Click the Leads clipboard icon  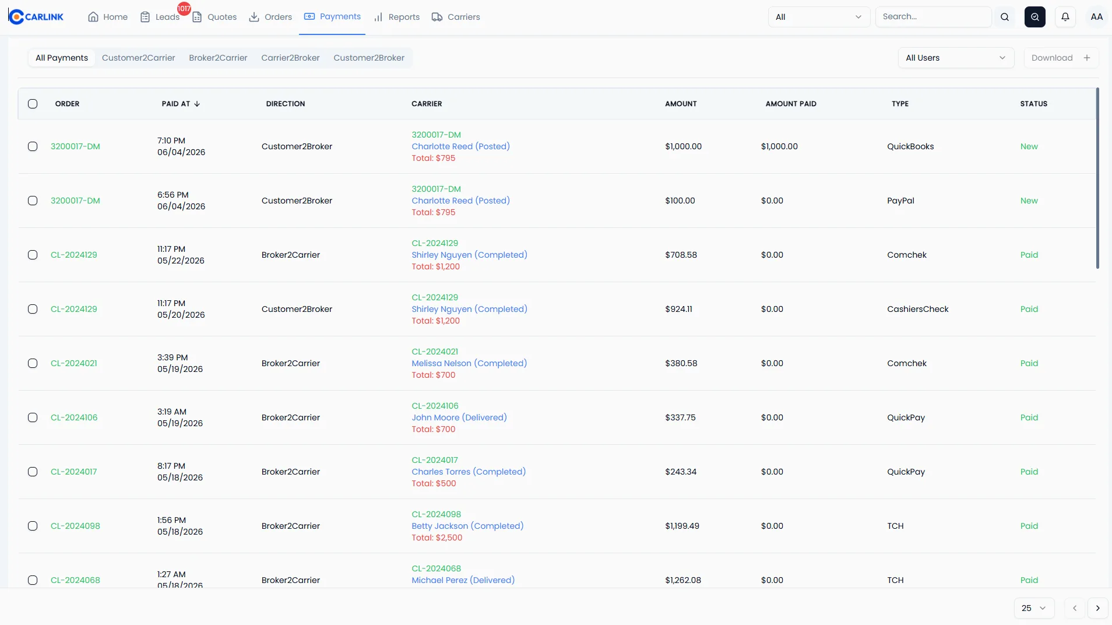(x=145, y=17)
